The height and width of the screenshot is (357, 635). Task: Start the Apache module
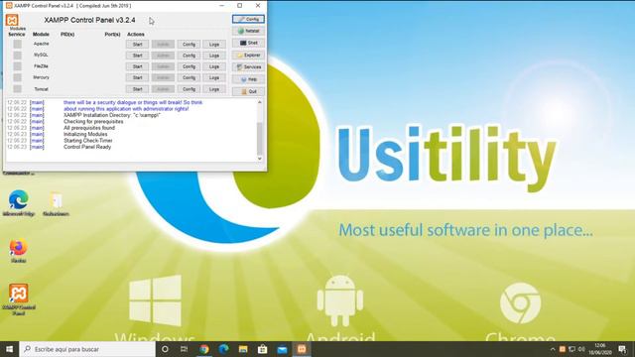(137, 44)
